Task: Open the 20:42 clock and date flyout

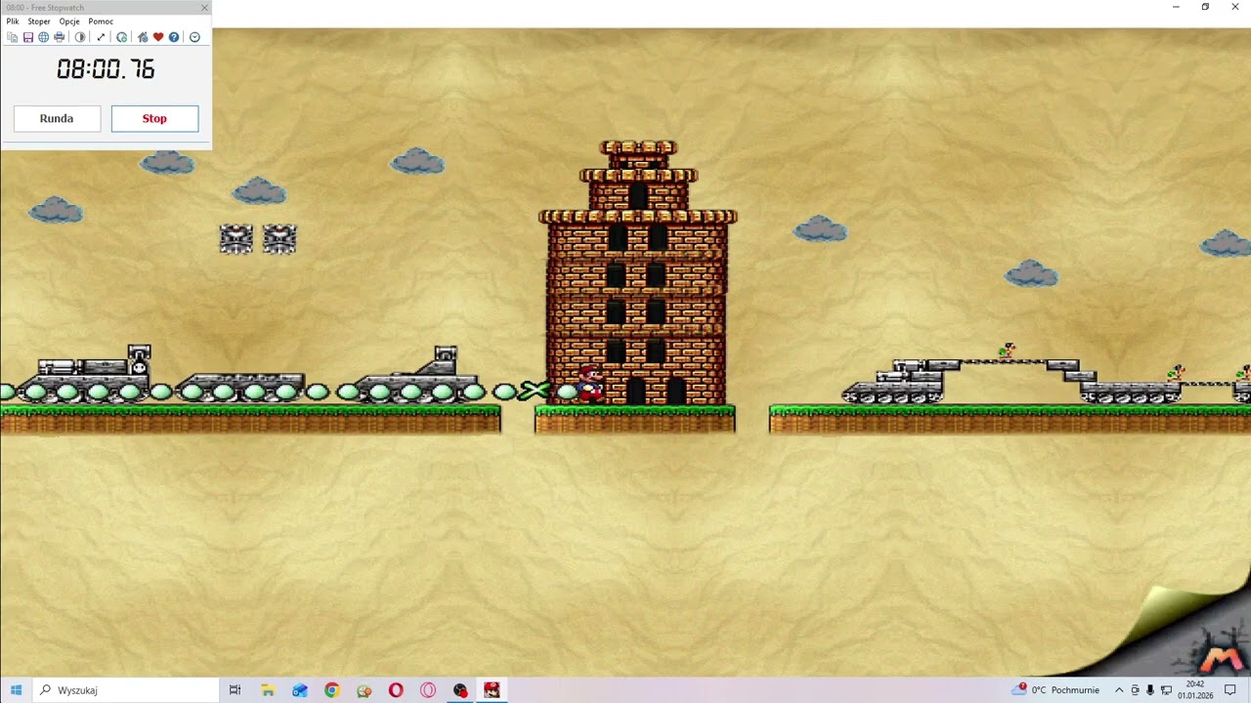Action: click(x=1195, y=690)
